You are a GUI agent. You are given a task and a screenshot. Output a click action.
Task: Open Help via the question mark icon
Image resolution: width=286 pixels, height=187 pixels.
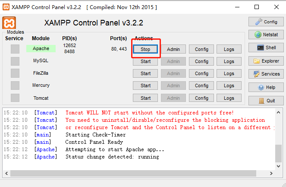[266, 87]
